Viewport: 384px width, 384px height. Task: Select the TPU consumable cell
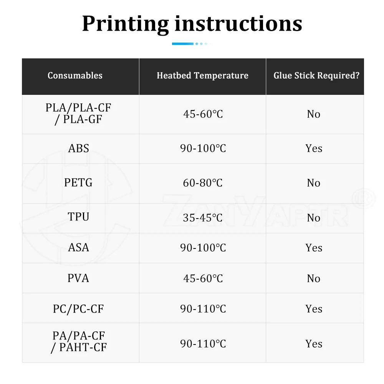78,217
